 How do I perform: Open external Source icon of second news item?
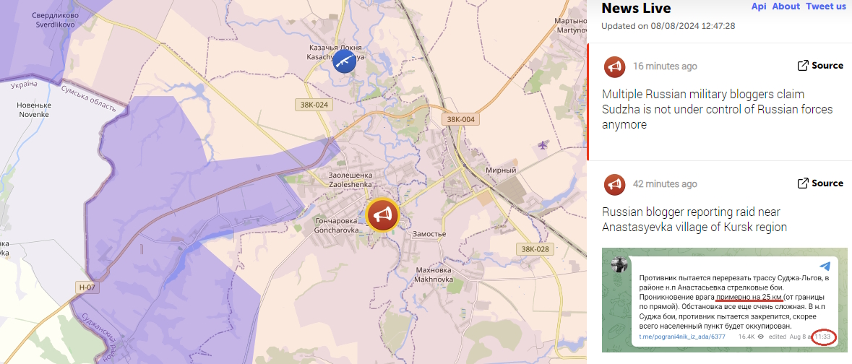[x=803, y=183]
